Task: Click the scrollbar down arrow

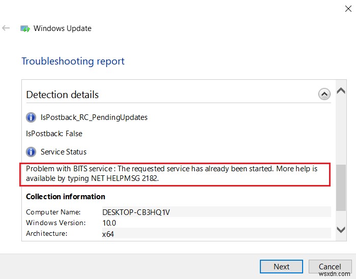Action: (341, 230)
